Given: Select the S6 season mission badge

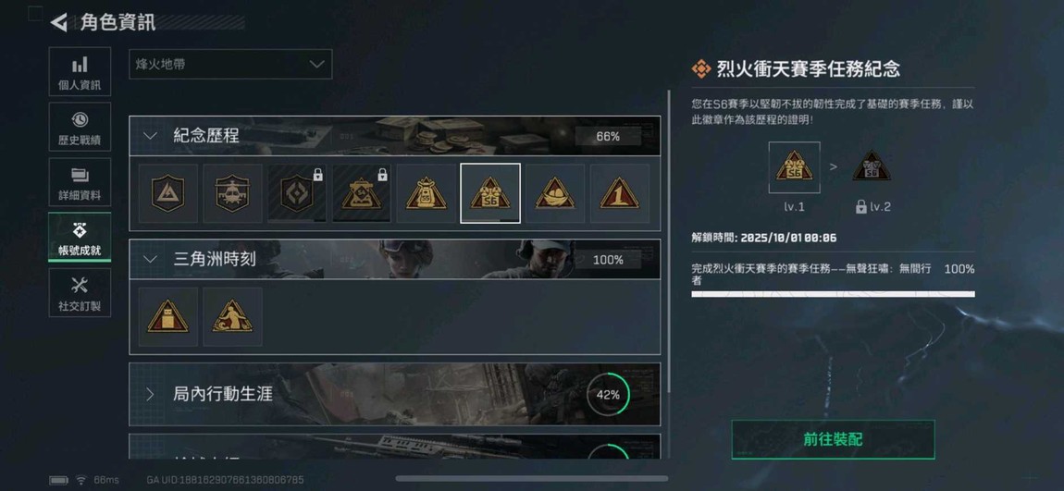Looking at the screenshot, I should pyautogui.click(x=490, y=193).
